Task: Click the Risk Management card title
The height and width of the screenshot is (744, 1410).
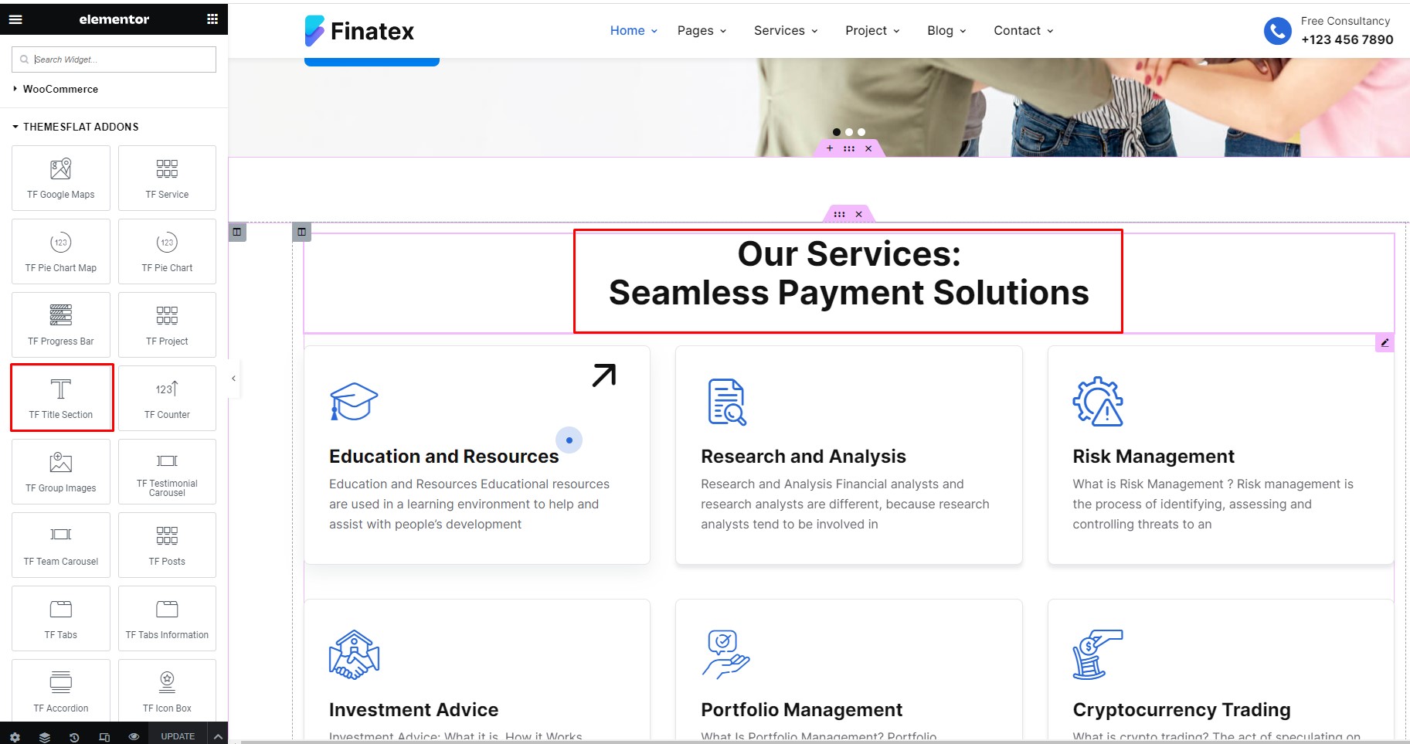Action: pyautogui.click(x=1153, y=457)
